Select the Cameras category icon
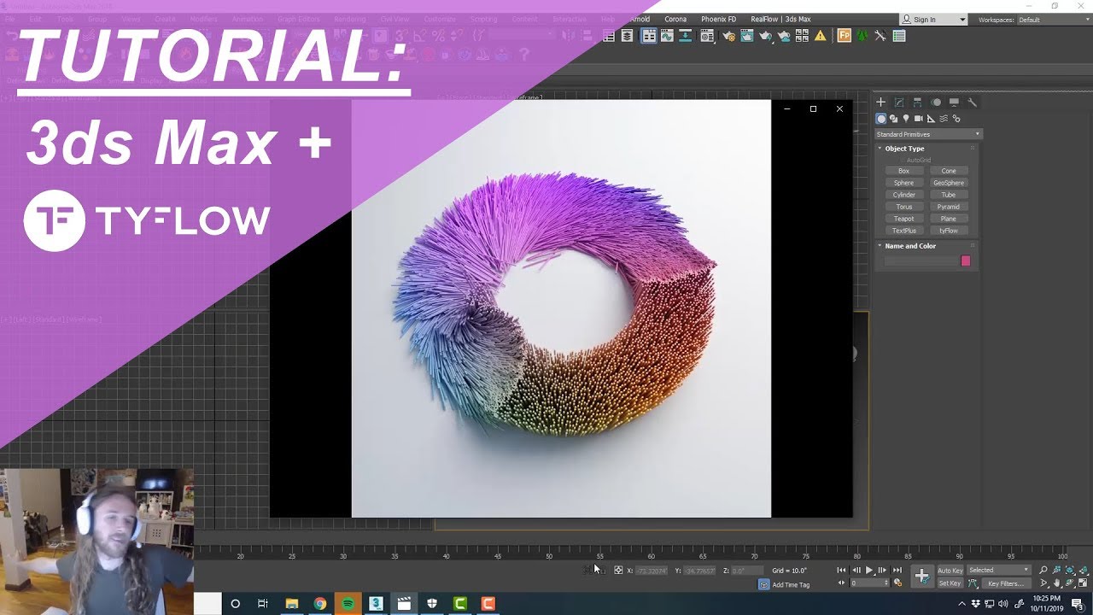 click(x=918, y=119)
